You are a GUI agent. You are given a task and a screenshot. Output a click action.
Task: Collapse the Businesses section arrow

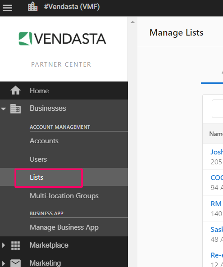pyautogui.click(x=4, y=109)
